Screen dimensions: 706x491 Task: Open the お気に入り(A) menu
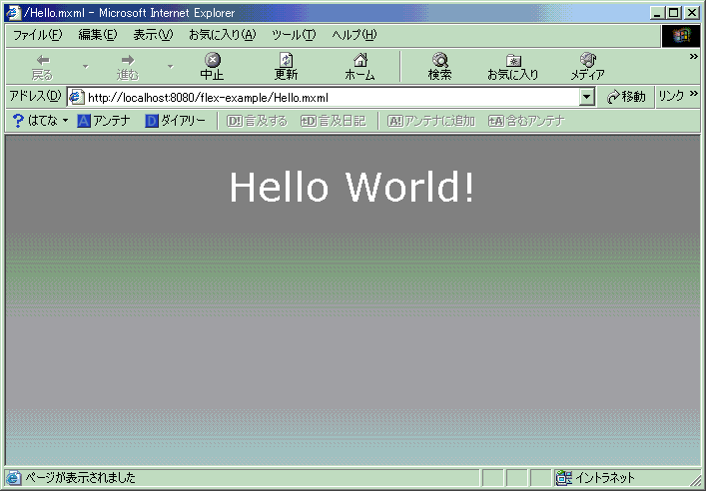point(223,35)
